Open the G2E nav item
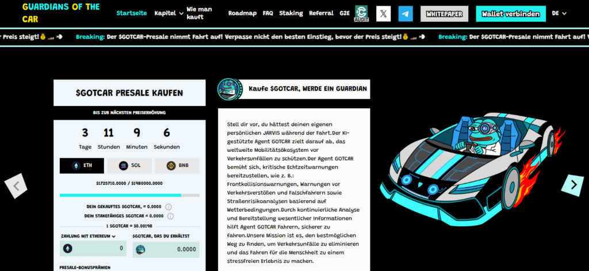589x271 pixels. click(345, 13)
